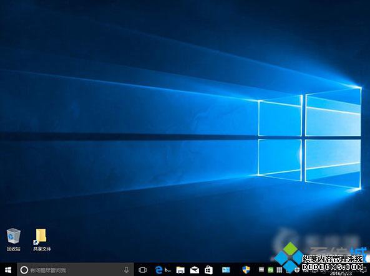Screen dimensions: 370x276
Task: Select the 共享文件 shortcut folder icon
Action: [41, 236]
